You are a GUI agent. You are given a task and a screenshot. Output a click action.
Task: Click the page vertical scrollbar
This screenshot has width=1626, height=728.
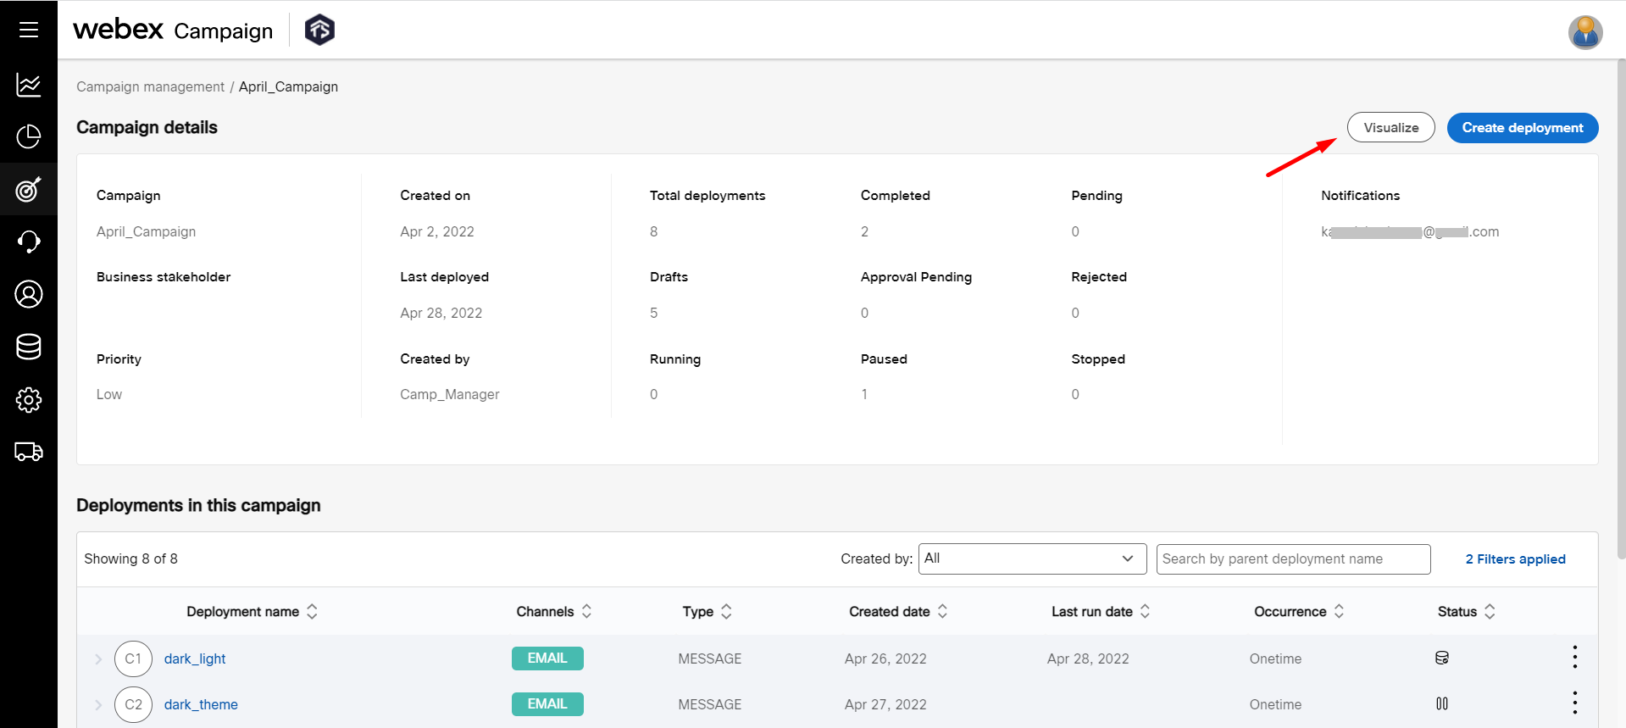click(x=1621, y=308)
